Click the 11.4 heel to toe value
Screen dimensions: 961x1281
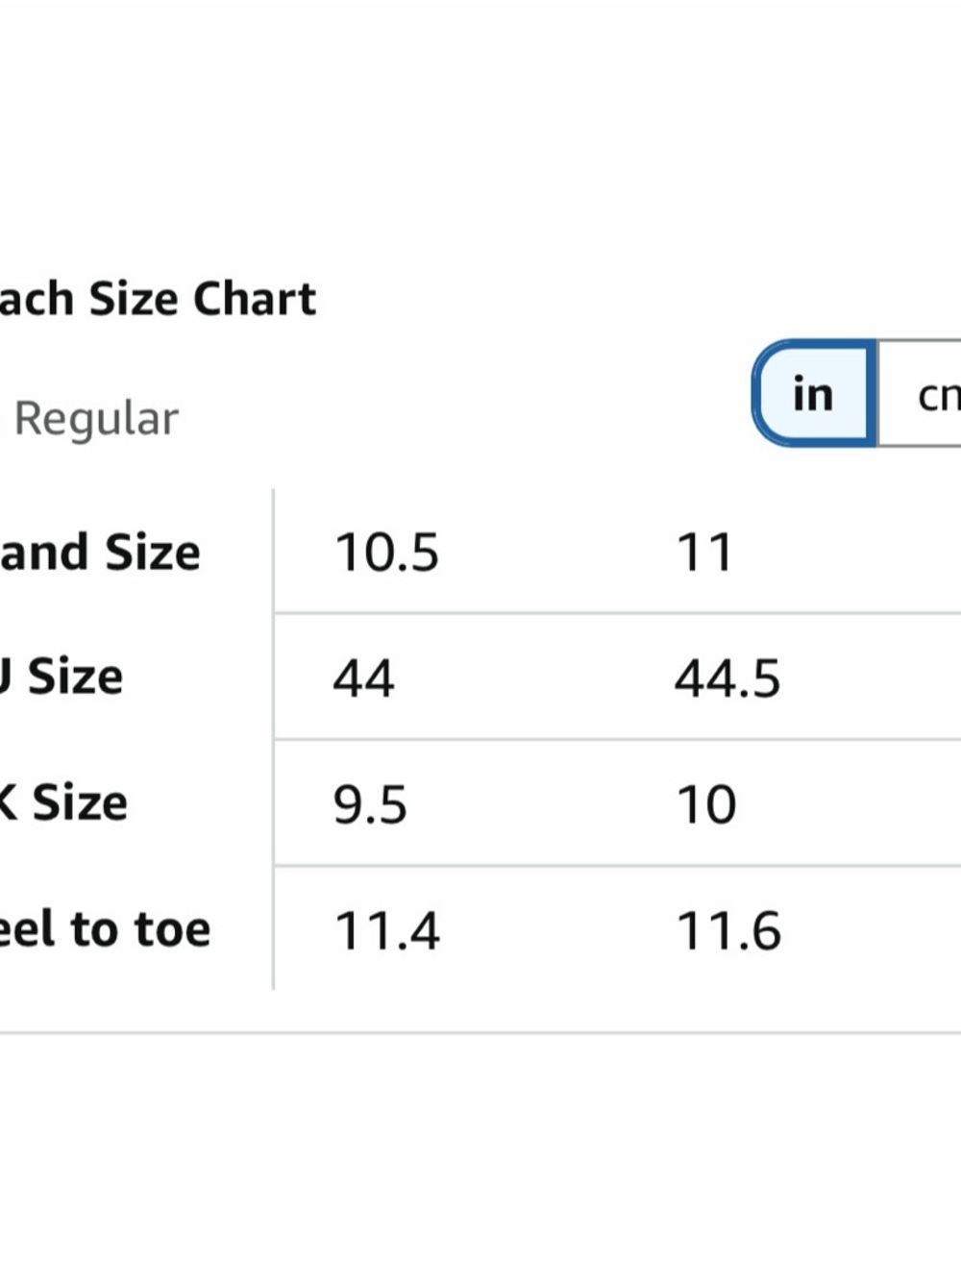(386, 931)
